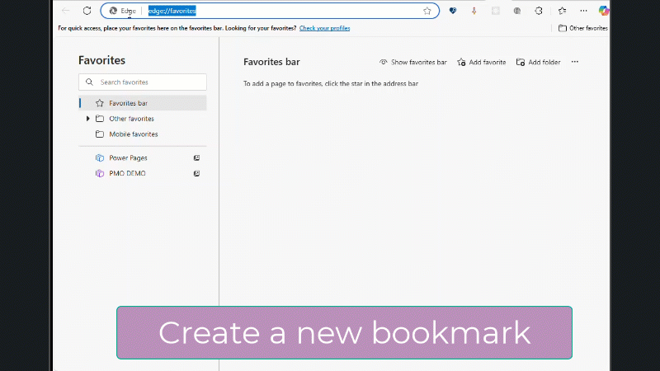Viewport: 660px width, 371px height.
Task: Open the Extensions puzzle icon
Action: [x=539, y=11]
